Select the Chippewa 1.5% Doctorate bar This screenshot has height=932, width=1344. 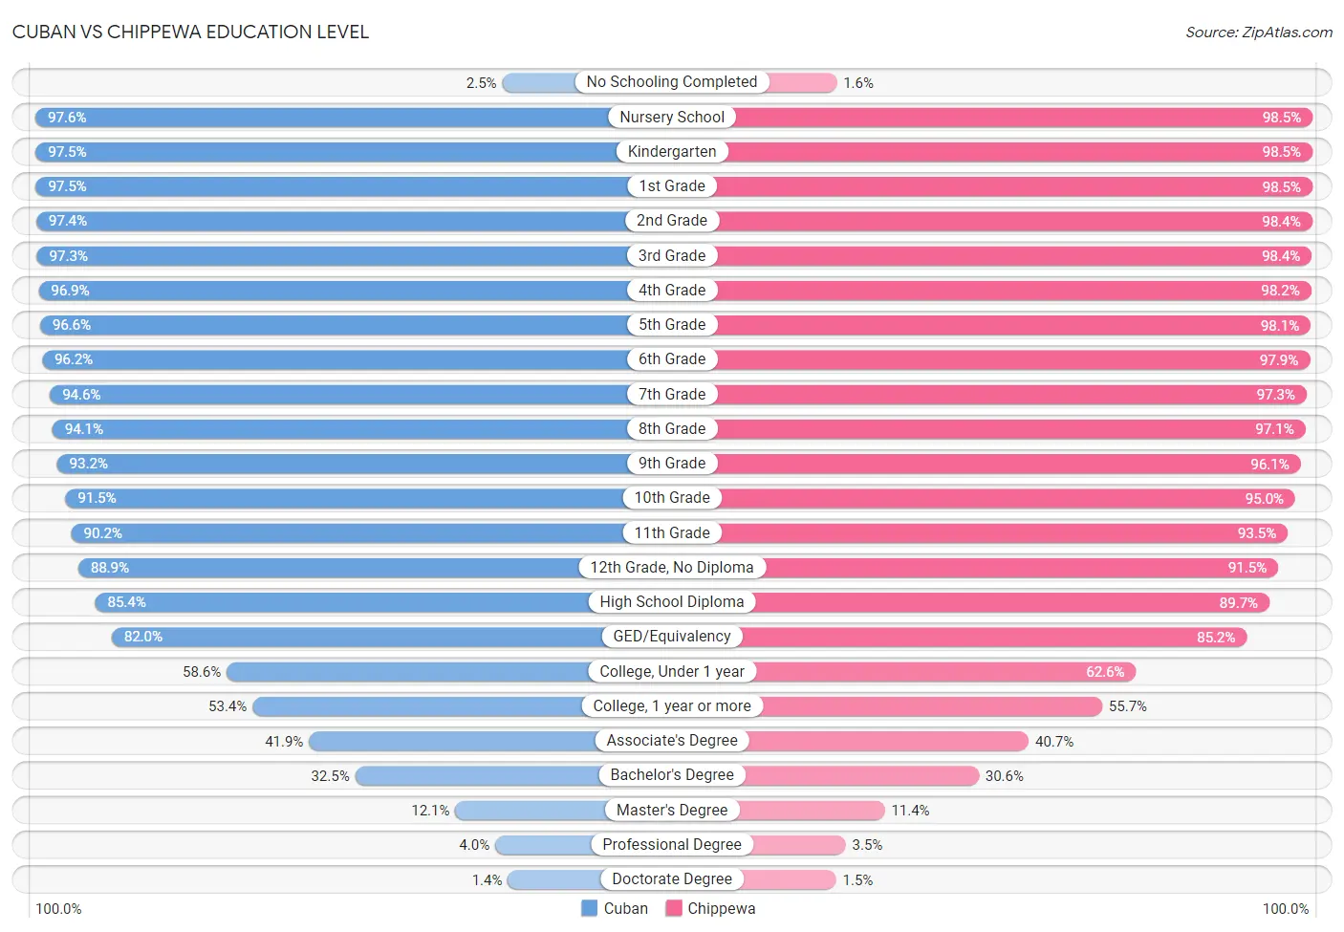tap(754, 879)
